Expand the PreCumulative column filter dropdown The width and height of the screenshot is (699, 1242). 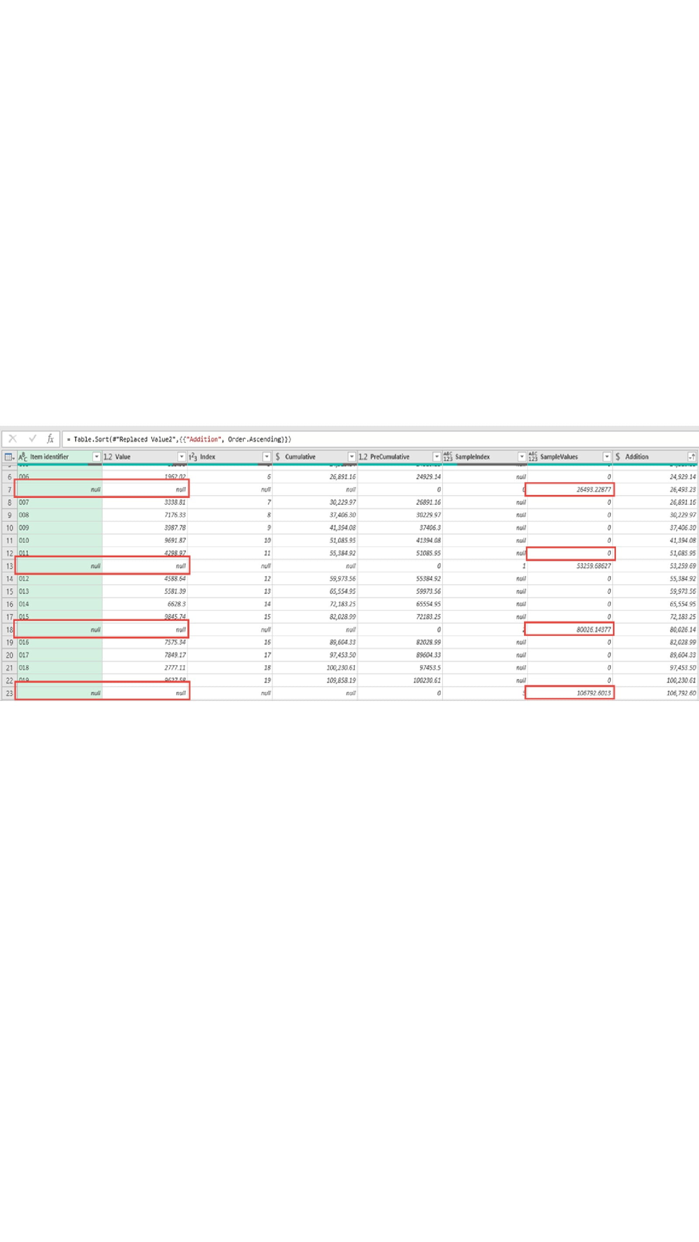tap(436, 457)
